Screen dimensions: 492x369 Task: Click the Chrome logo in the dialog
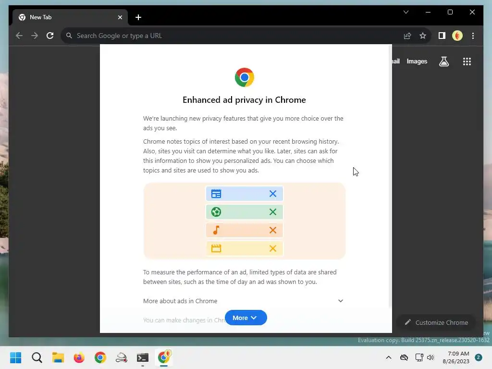tap(245, 77)
